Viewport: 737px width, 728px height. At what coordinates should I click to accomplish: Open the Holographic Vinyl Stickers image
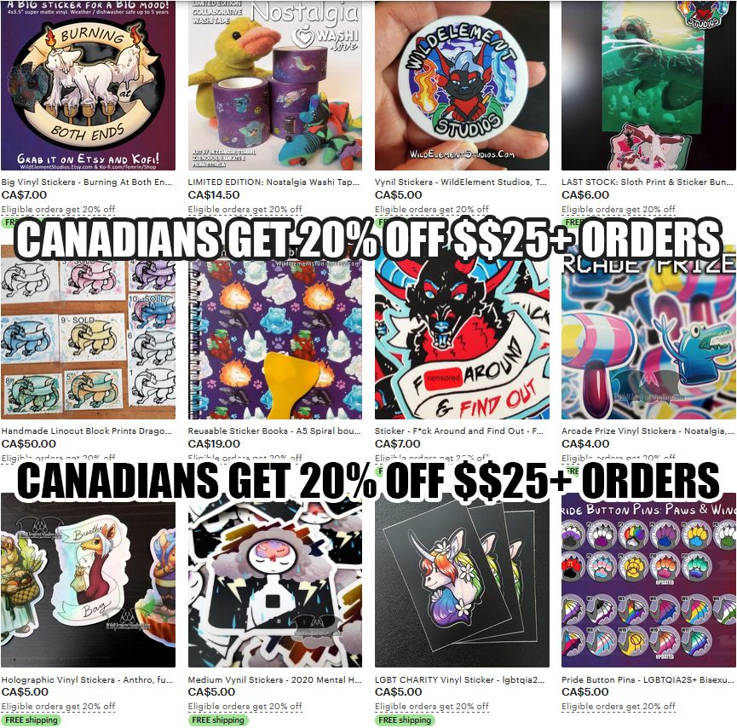(x=88, y=583)
